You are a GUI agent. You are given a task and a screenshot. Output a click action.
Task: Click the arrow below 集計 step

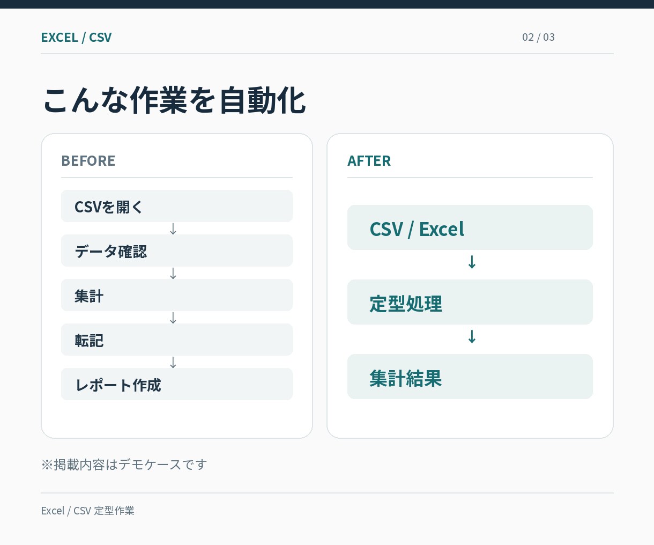click(x=173, y=318)
